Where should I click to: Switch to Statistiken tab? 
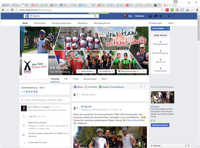tap(83, 23)
